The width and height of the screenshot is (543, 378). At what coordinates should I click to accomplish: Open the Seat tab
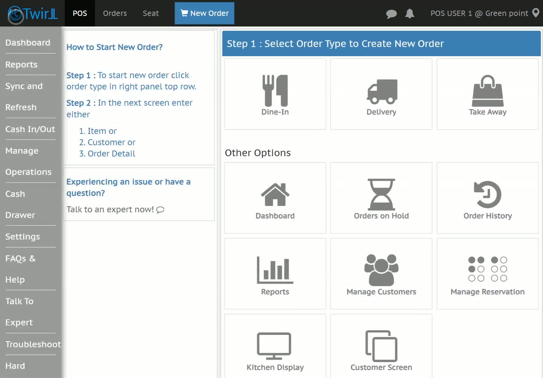(151, 13)
